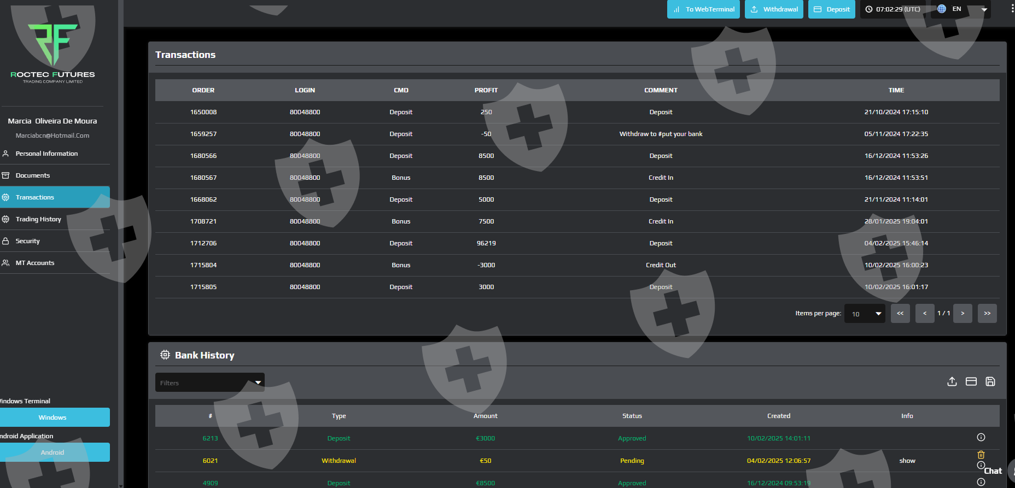The width and height of the screenshot is (1015, 488).
Task: Go to the last page of transactions
Action: (987, 314)
